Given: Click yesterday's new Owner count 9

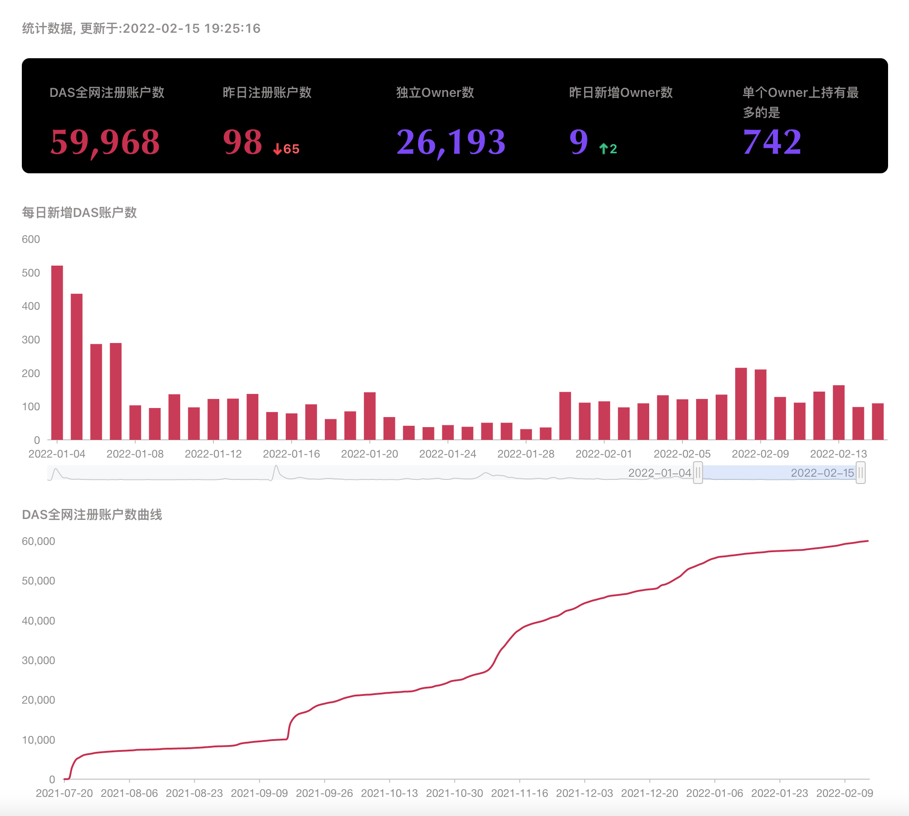Looking at the screenshot, I should 579,142.
